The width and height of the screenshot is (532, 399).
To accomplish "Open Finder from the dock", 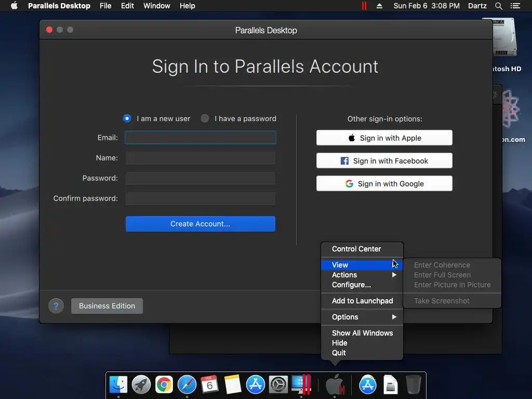I will pyautogui.click(x=118, y=384).
